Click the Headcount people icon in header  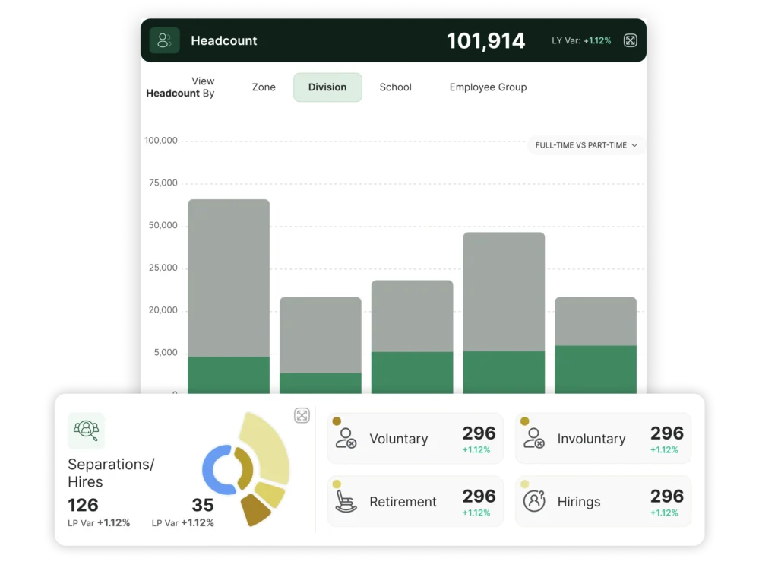(164, 40)
